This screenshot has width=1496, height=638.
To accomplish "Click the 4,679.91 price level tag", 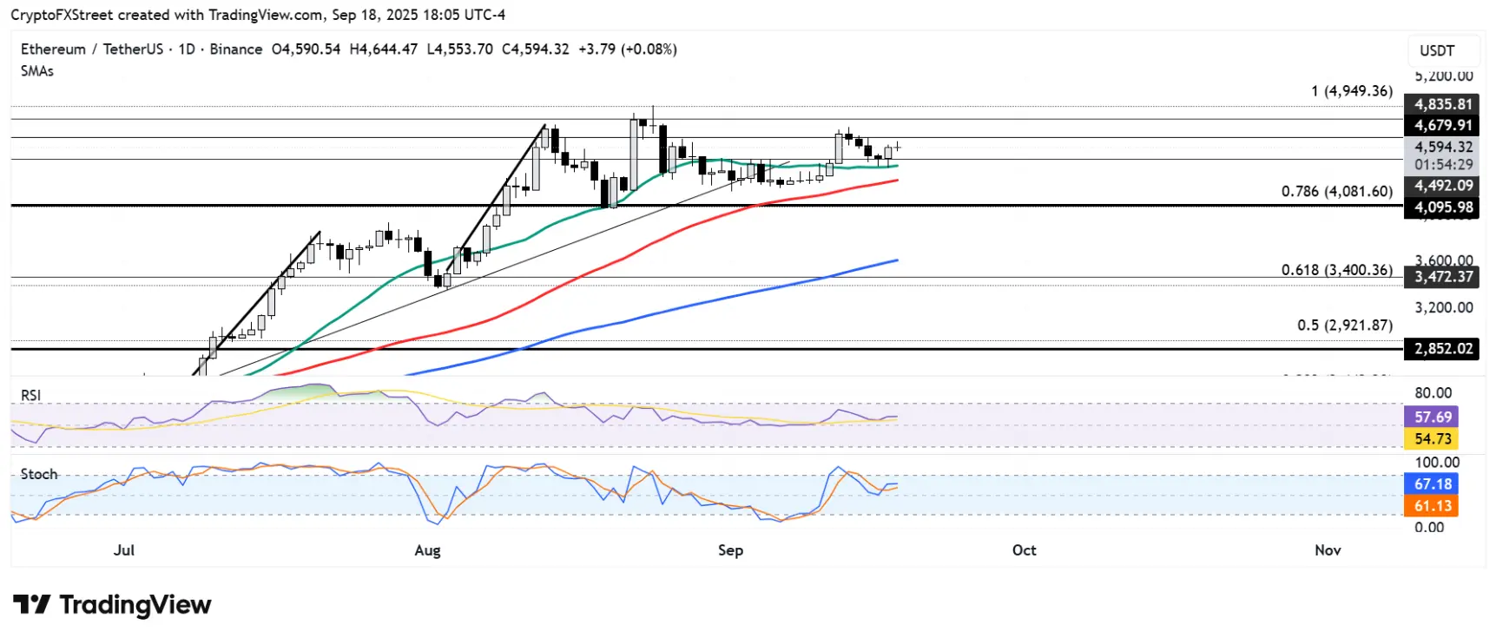I will (1442, 125).
